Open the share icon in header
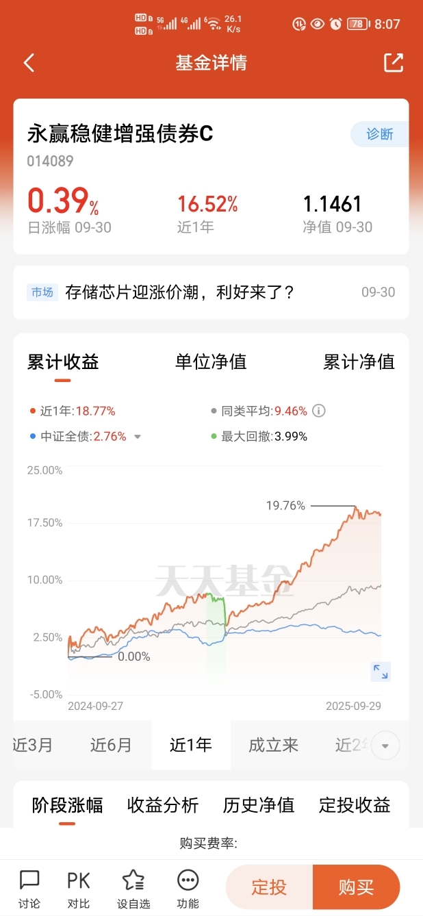423x916 pixels. [x=394, y=63]
